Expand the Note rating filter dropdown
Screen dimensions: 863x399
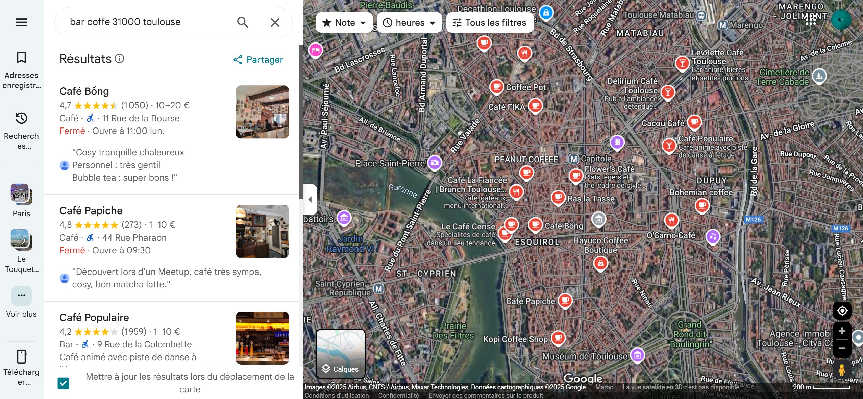coord(344,23)
